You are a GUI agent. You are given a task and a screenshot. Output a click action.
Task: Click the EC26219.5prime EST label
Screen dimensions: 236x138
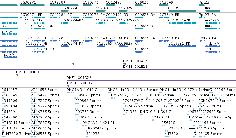pyautogui.click(x=207, y=106)
